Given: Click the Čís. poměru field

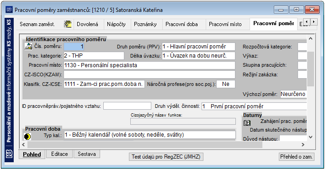Looking at the screenshot, I should 74,47.
